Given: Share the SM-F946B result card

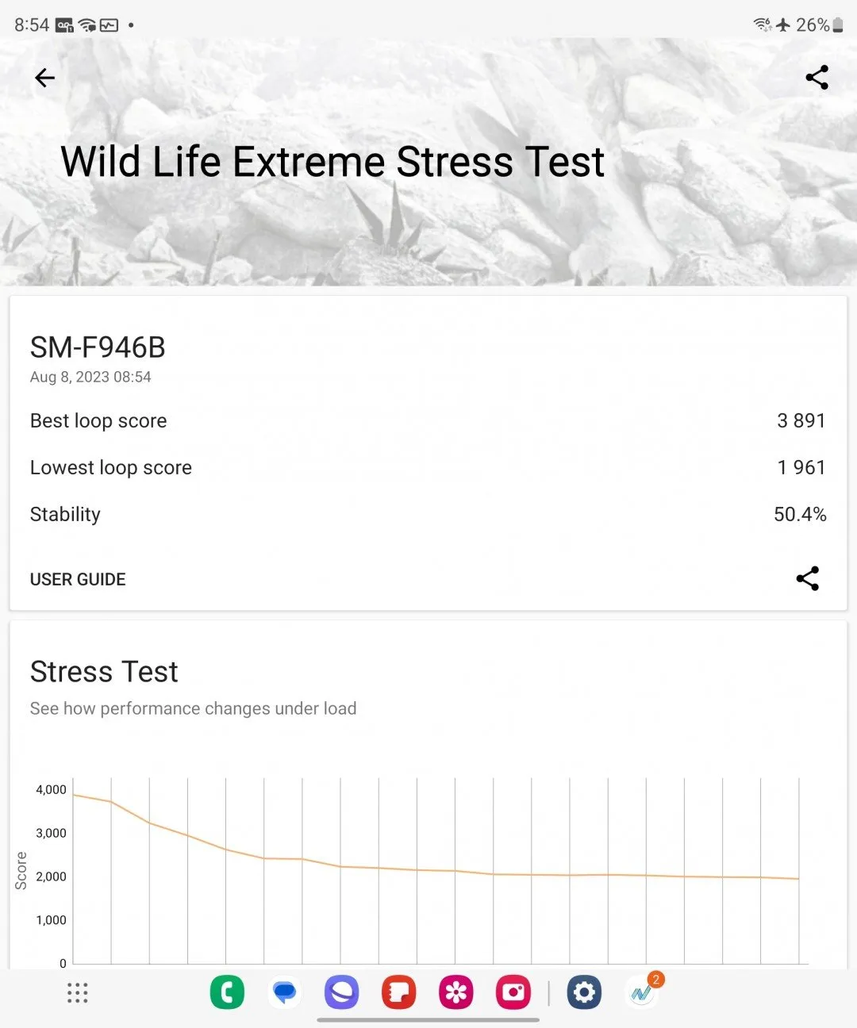Looking at the screenshot, I should (x=807, y=578).
